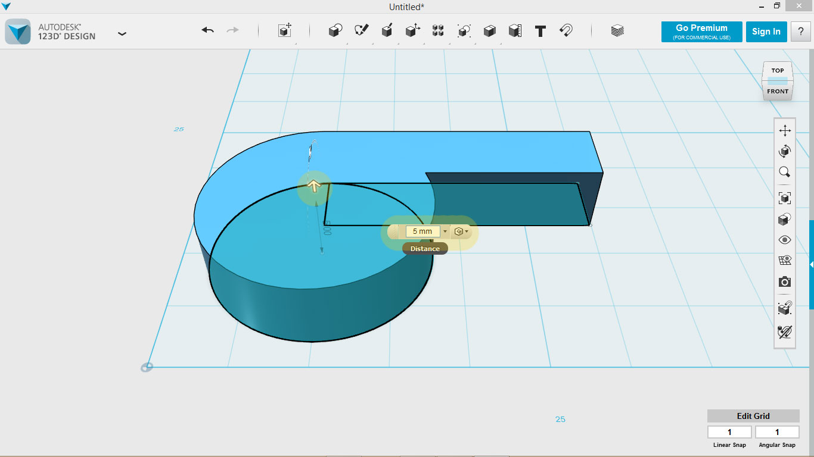
Task: Select the Orbit navigation tool
Action: tap(785, 151)
